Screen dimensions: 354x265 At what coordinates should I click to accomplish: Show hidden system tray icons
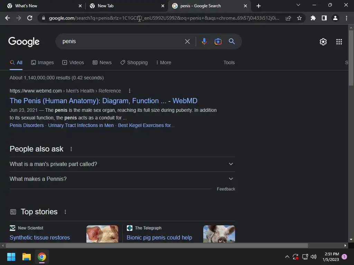287,257
